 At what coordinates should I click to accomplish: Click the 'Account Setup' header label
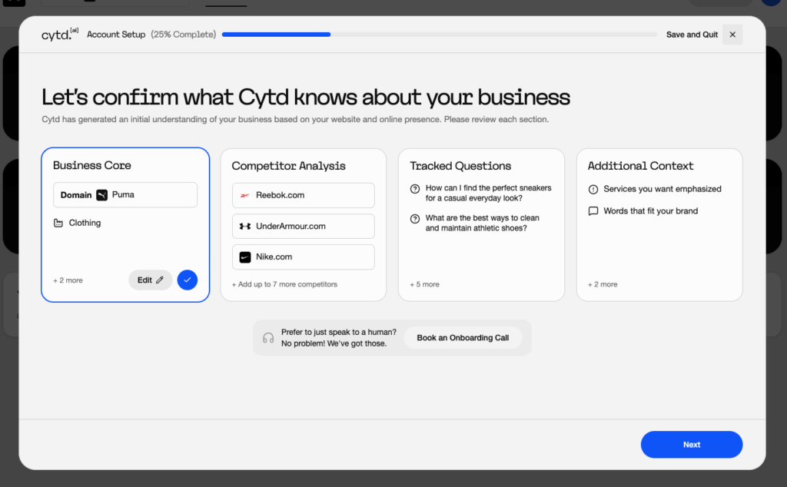[x=116, y=34]
